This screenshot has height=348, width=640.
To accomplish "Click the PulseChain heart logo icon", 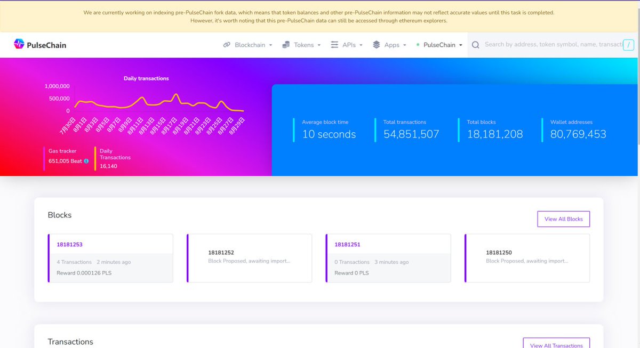I will [x=19, y=45].
